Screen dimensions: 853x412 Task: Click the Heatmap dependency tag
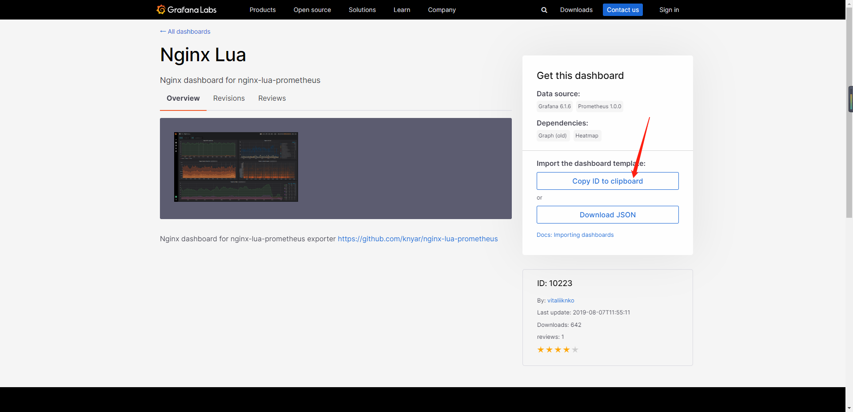pos(587,136)
